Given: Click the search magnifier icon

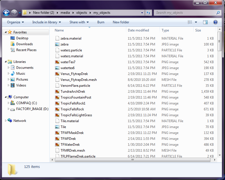Looking at the screenshot, I should click(218, 13).
